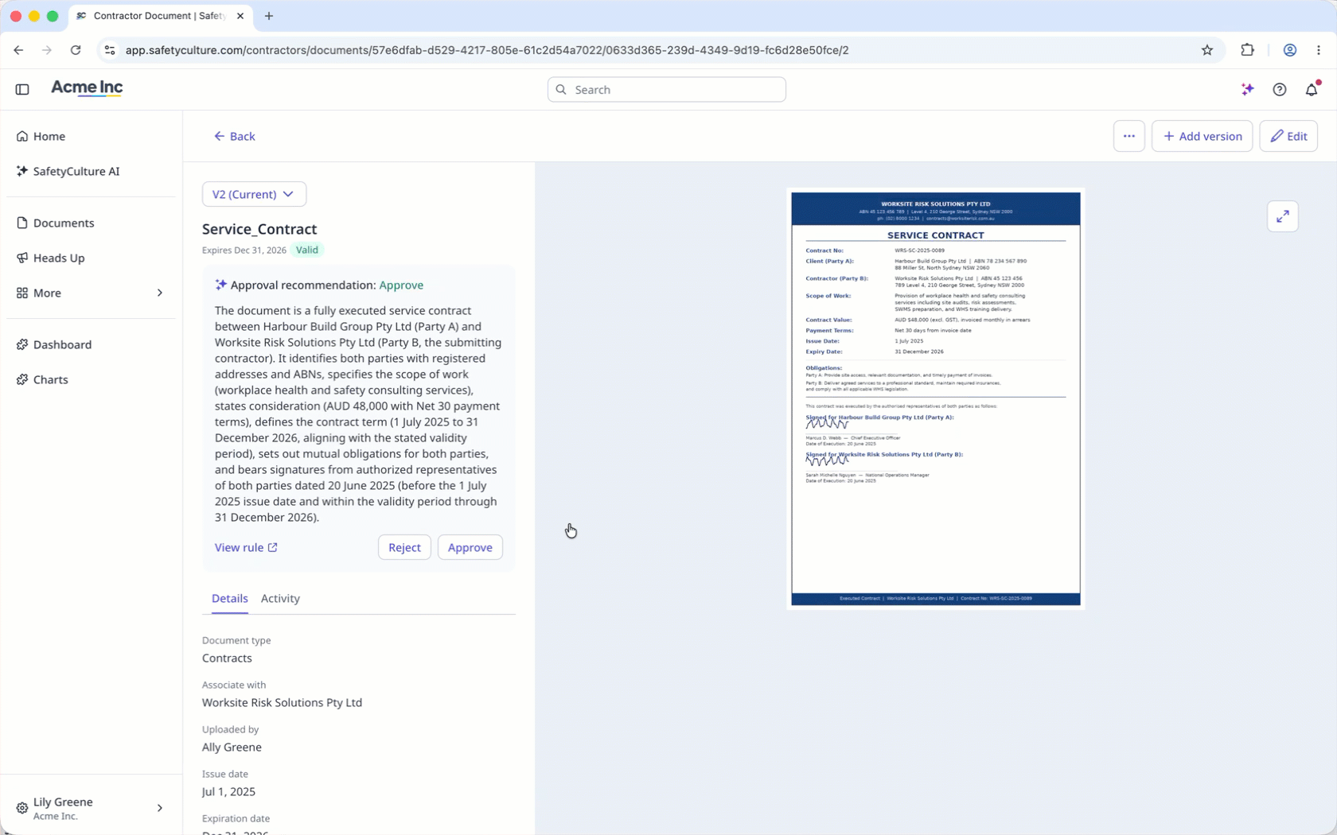This screenshot has height=835, width=1337.
Task: Open the View rule link
Action: 246,547
